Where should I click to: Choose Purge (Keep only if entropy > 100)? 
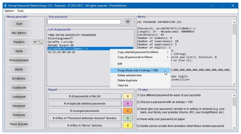[x=140, y=70]
